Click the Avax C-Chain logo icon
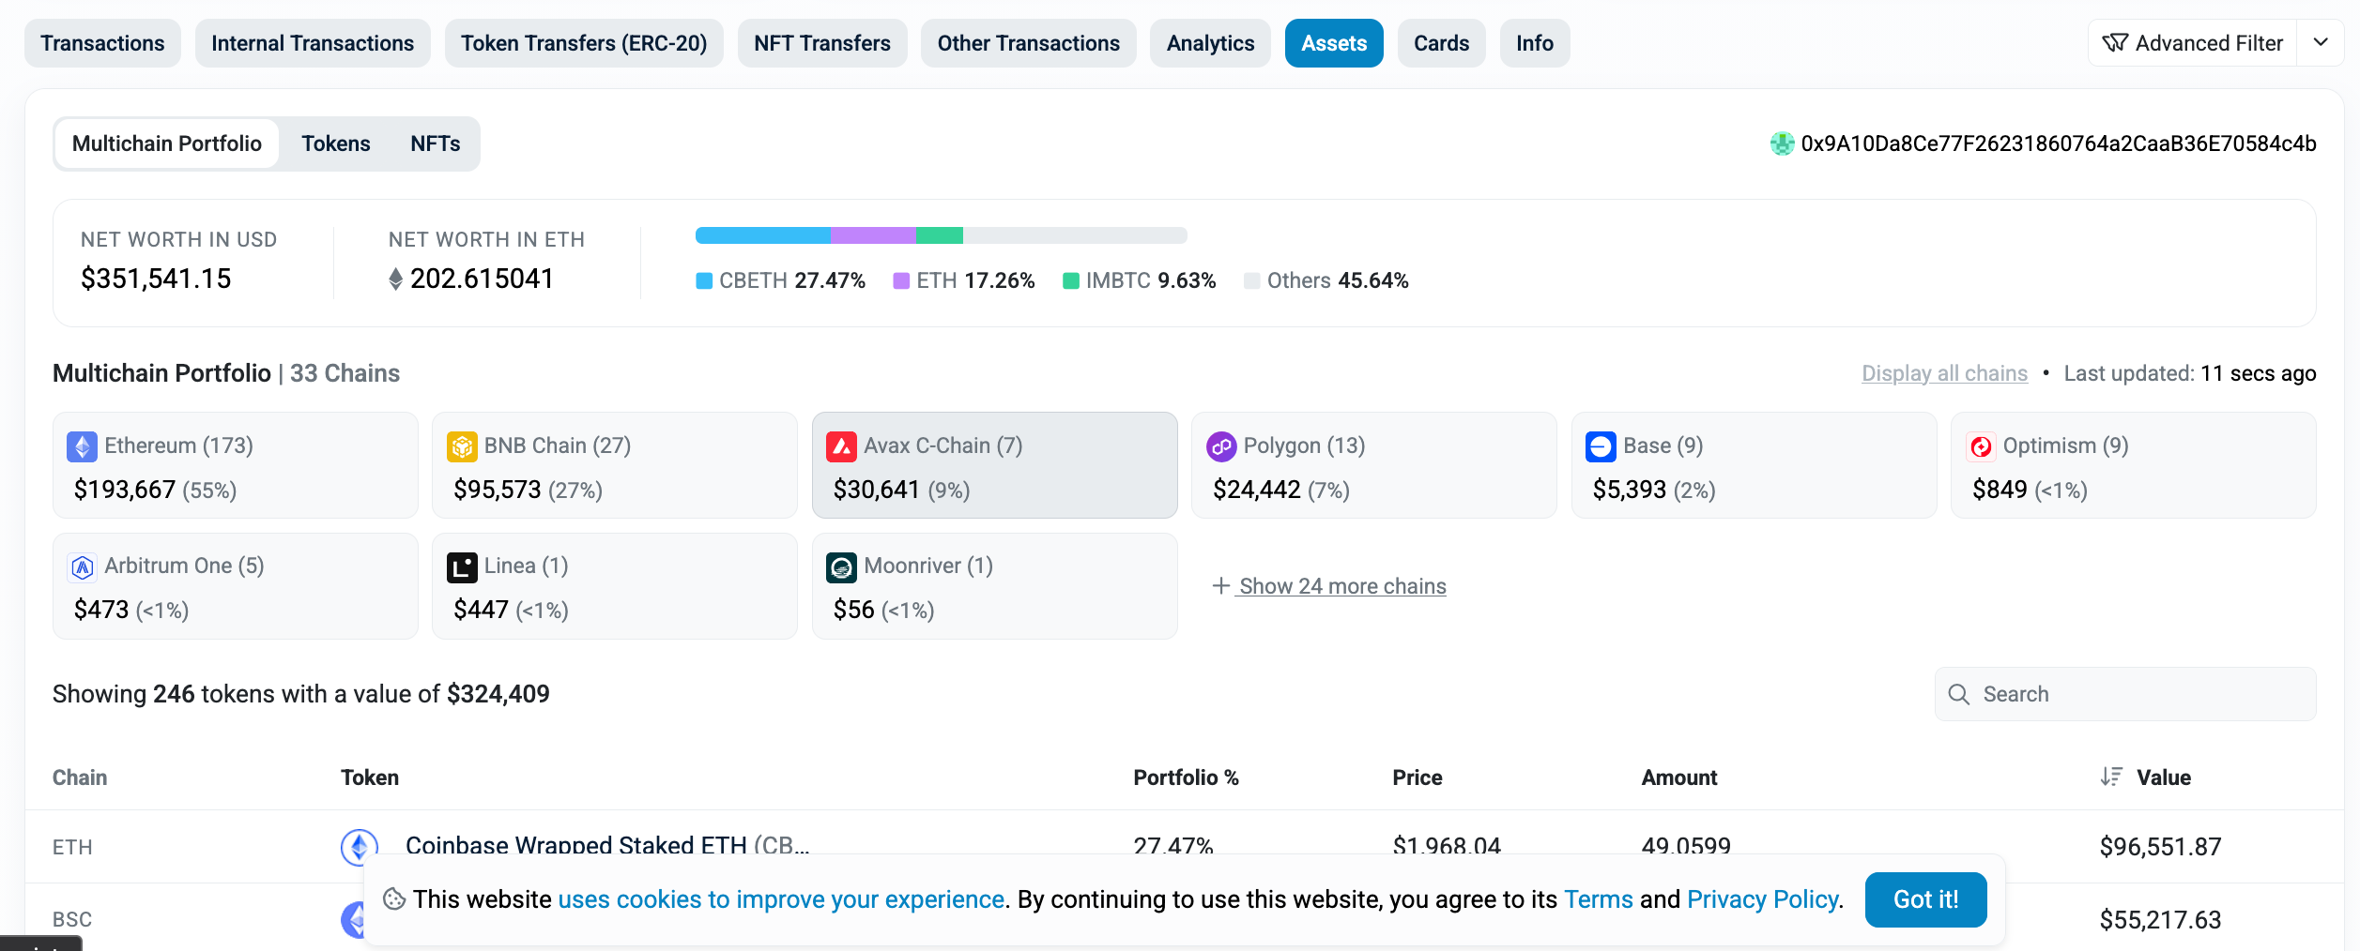 [841, 446]
